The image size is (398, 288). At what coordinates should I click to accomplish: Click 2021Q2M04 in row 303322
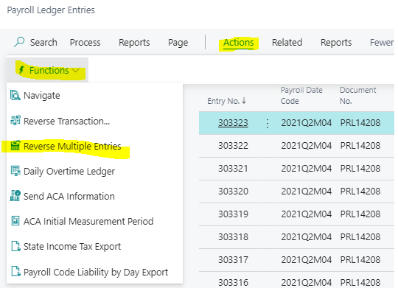[306, 146]
